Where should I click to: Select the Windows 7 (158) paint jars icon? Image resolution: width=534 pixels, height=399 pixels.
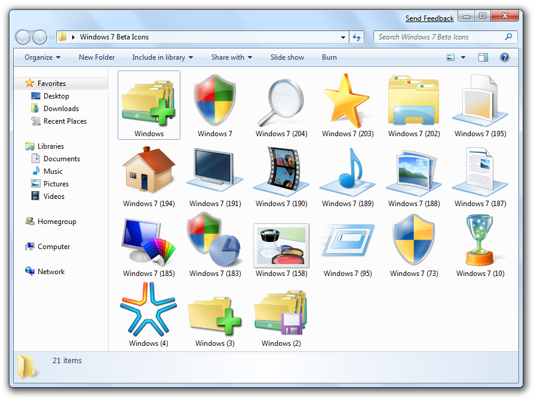pyautogui.click(x=281, y=246)
